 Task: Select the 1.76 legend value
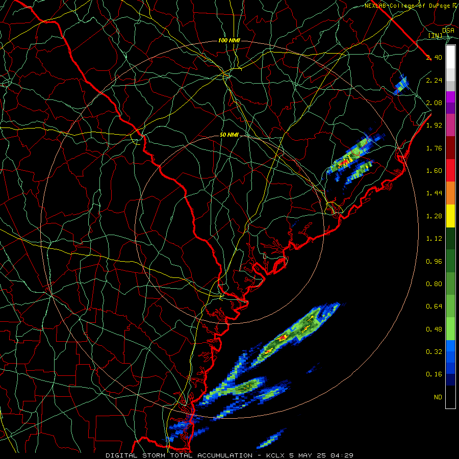point(434,148)
